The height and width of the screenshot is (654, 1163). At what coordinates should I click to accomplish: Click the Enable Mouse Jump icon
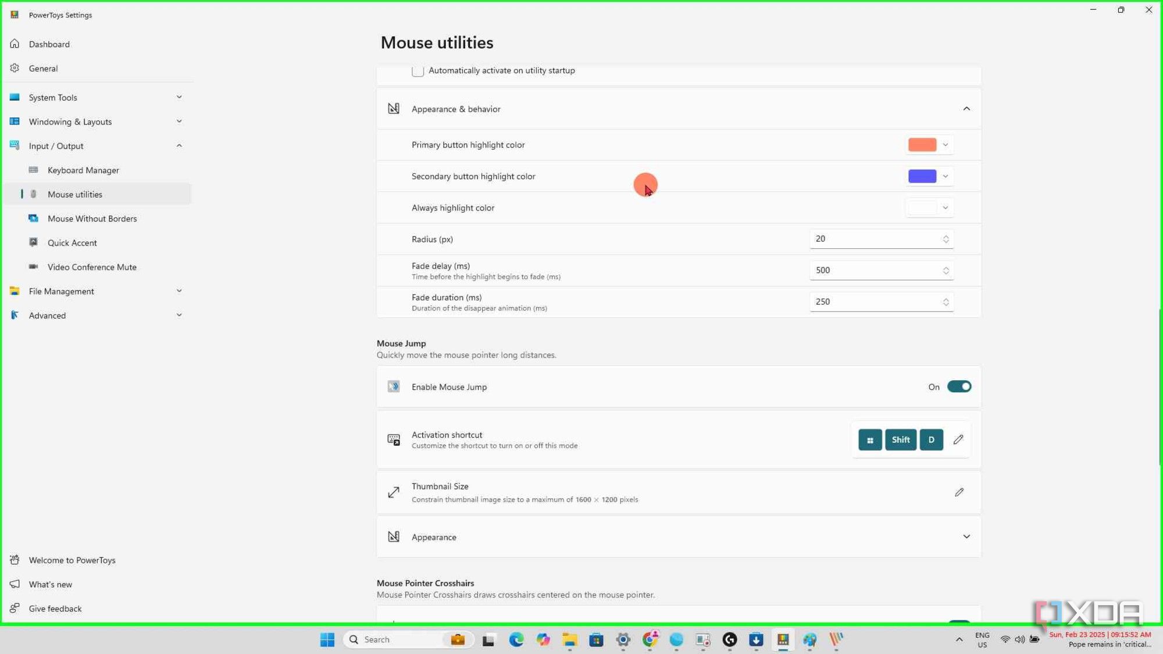(x=394, y=387)
